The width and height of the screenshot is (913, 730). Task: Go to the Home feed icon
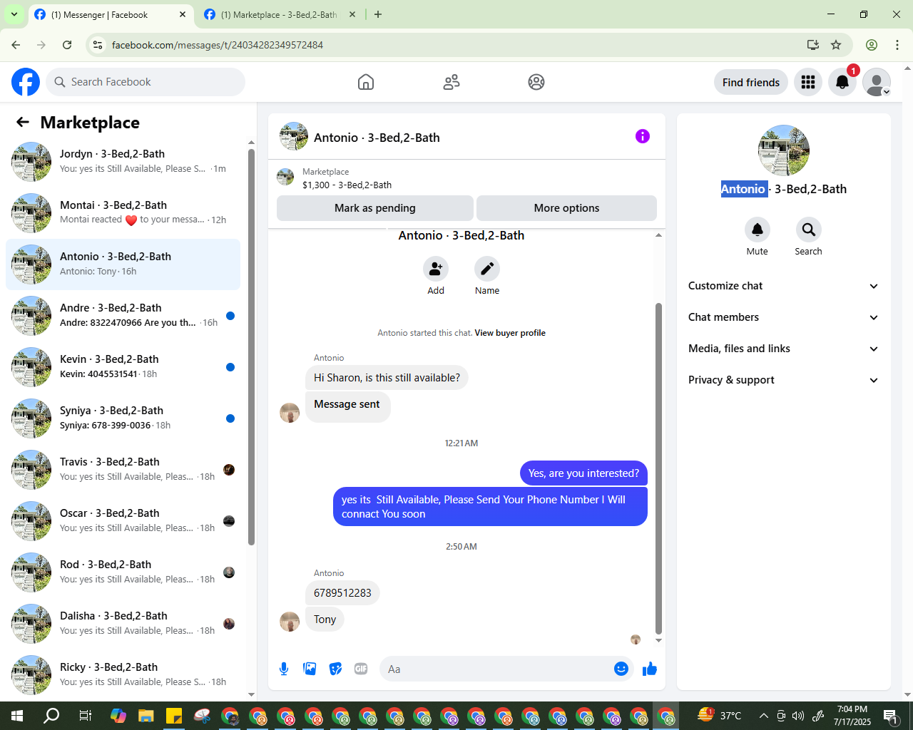(366, 82)
